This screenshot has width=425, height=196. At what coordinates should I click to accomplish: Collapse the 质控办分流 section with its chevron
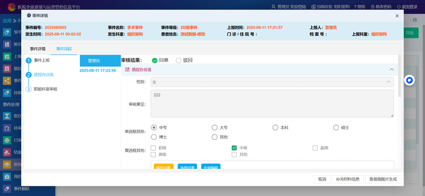click(392, 69)
